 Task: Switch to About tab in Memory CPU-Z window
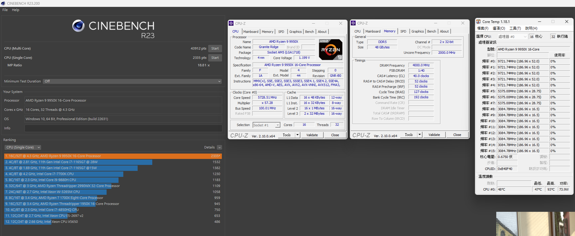pos(444,31)
